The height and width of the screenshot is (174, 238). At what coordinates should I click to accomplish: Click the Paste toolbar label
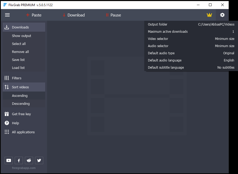36,15
